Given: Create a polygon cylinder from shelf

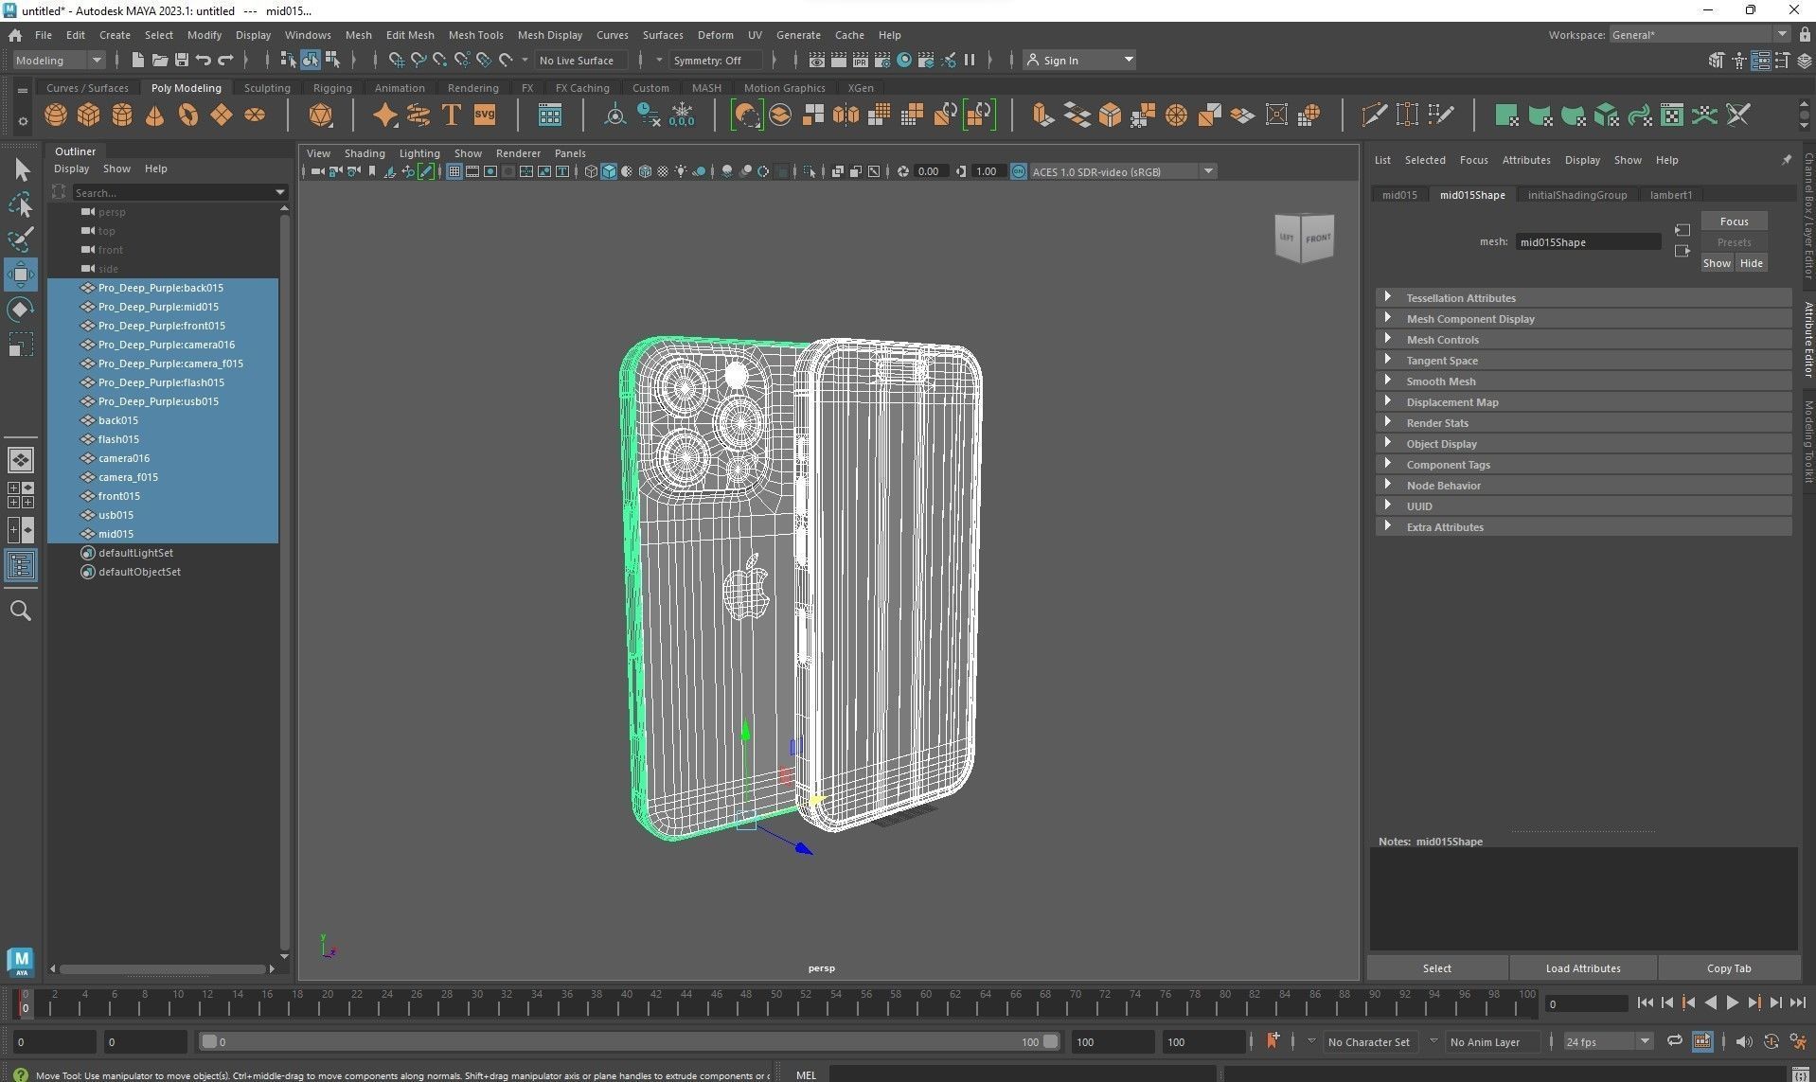Looking at the screenshot, I should [122, 115].
